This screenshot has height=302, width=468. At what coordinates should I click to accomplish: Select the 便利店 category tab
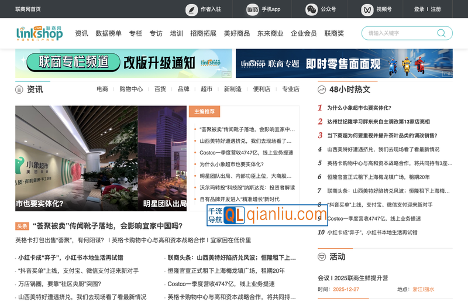click(261, 89)
